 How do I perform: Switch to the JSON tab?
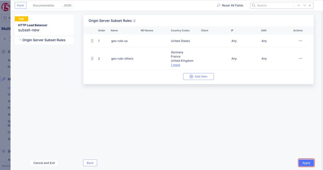click(x=67, y=5)
